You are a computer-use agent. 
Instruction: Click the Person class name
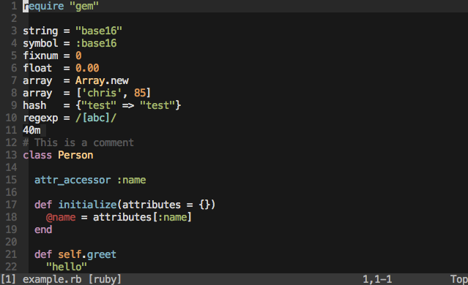pyautogui.click(x=75, y=155)
